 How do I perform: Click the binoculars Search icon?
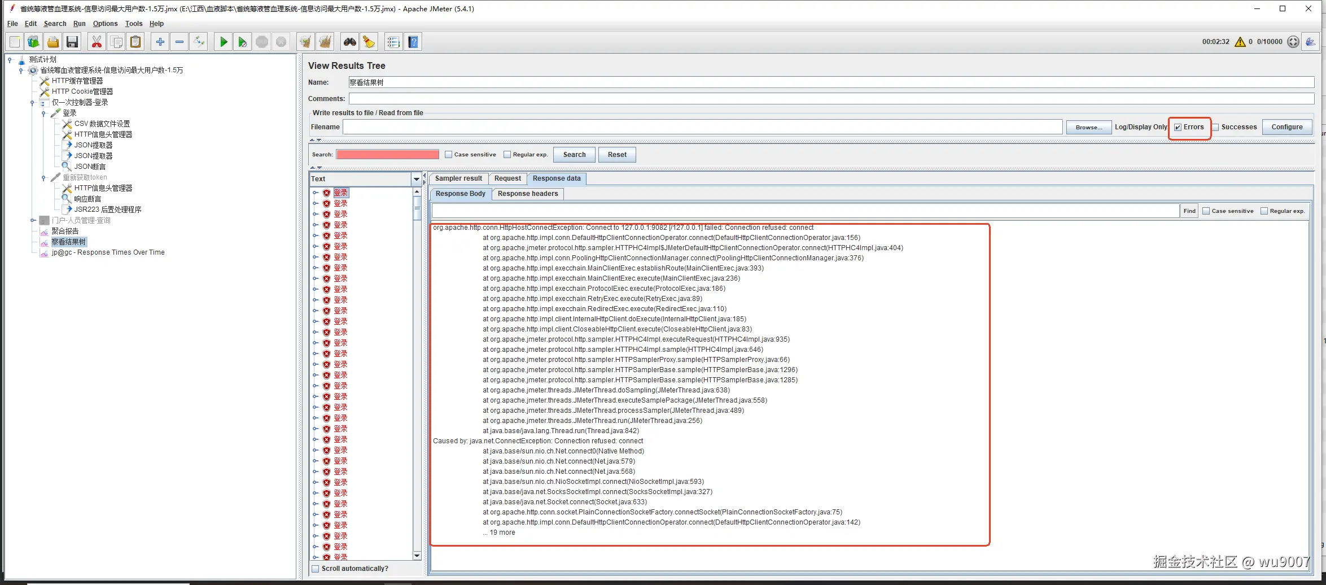tap(350, 42)
